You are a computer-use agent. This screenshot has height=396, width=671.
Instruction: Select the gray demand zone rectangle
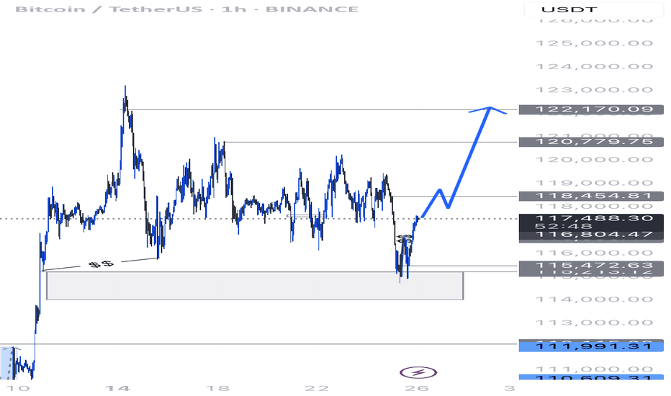[x=254, y=285]
